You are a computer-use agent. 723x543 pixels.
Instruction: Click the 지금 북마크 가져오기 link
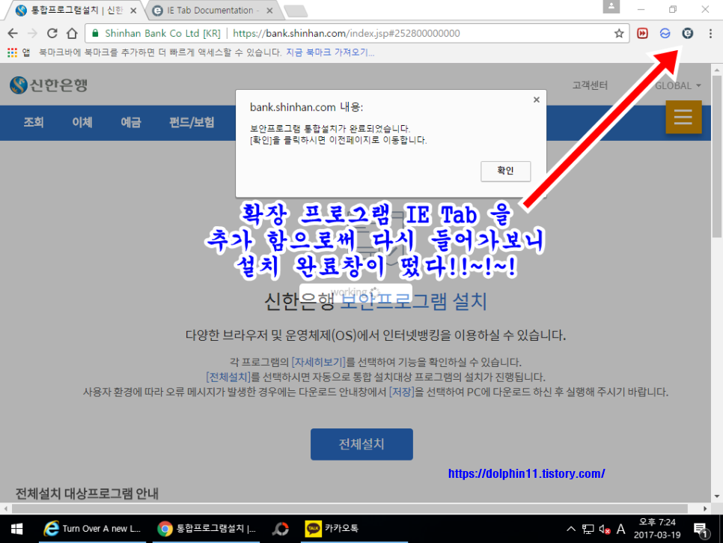point(330,52)
